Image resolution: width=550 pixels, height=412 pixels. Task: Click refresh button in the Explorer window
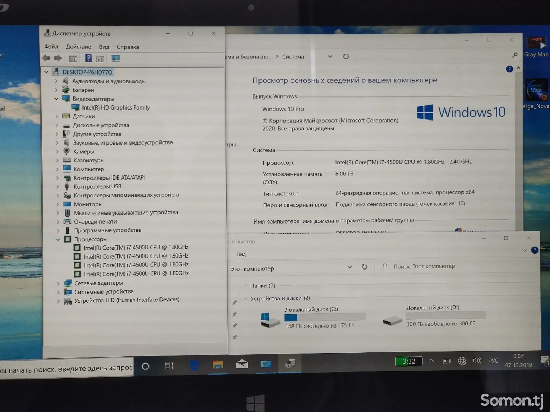[x=365, y=267]
